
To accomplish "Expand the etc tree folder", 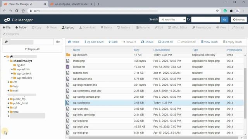I will [x=9, y=82].
